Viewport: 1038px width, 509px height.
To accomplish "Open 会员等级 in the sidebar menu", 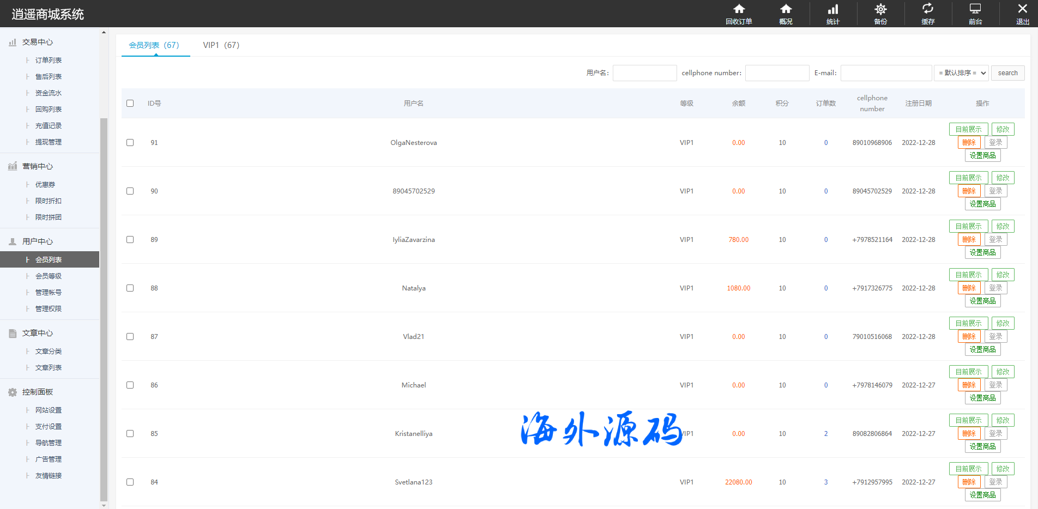I will point(49,276).
